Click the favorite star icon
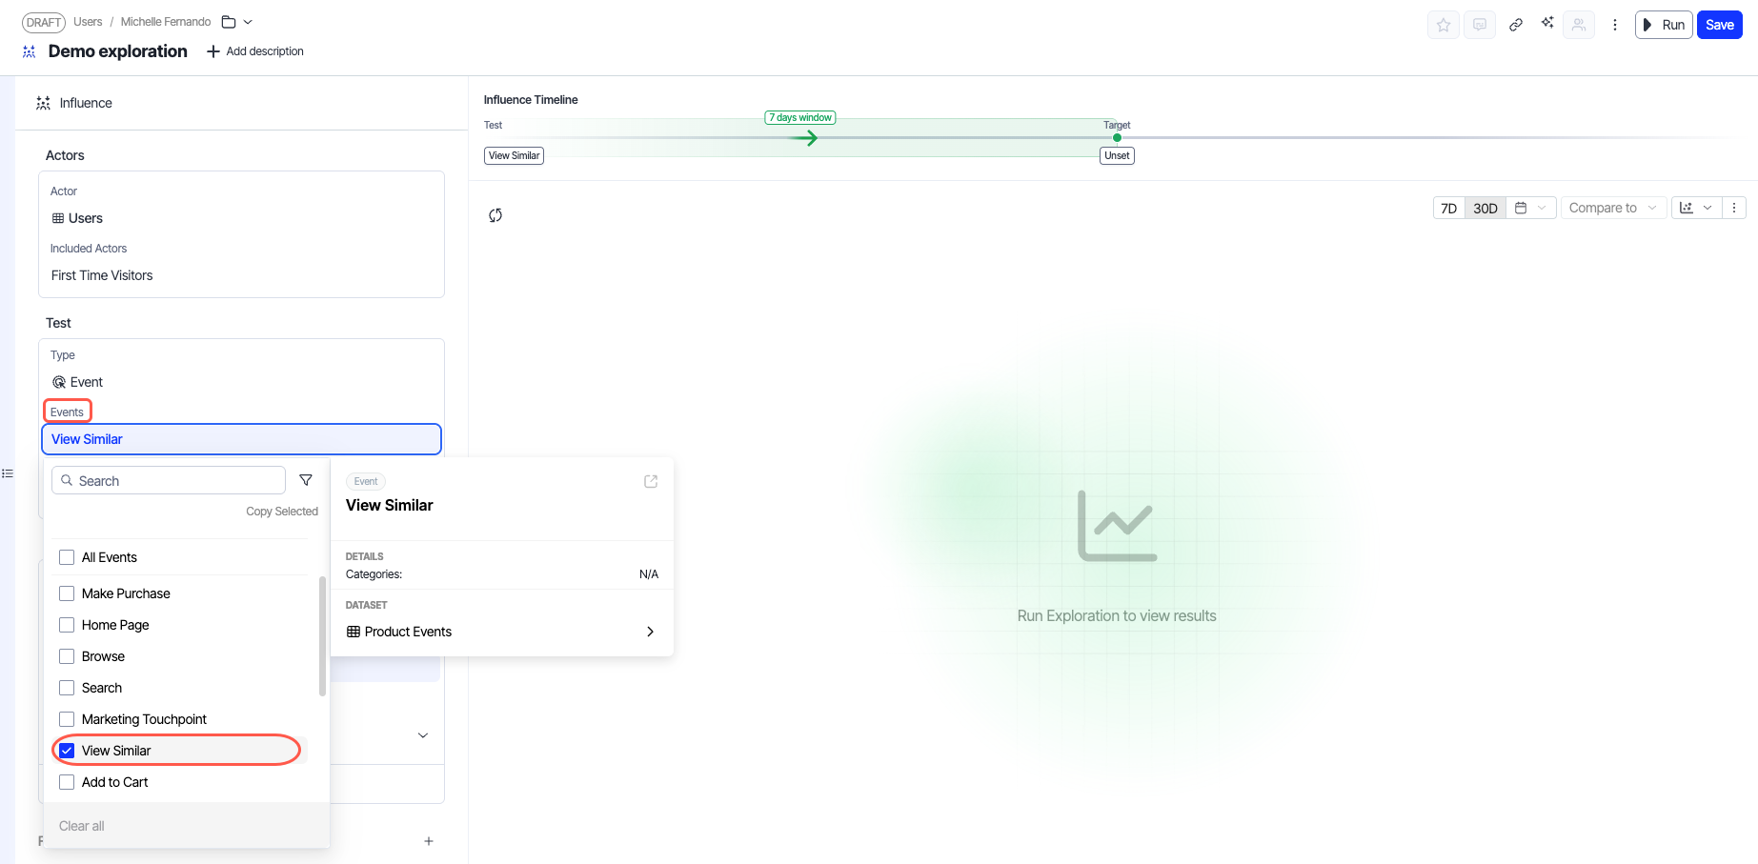1758x864 pixels. pyautogui.click(x=1443, y=25)
